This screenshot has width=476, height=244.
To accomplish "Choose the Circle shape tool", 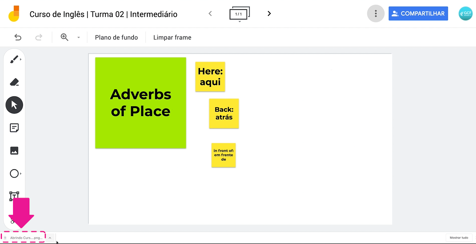I will [x=14, y=173].
